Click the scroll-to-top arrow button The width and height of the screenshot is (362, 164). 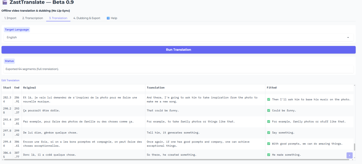coord(349,155)
